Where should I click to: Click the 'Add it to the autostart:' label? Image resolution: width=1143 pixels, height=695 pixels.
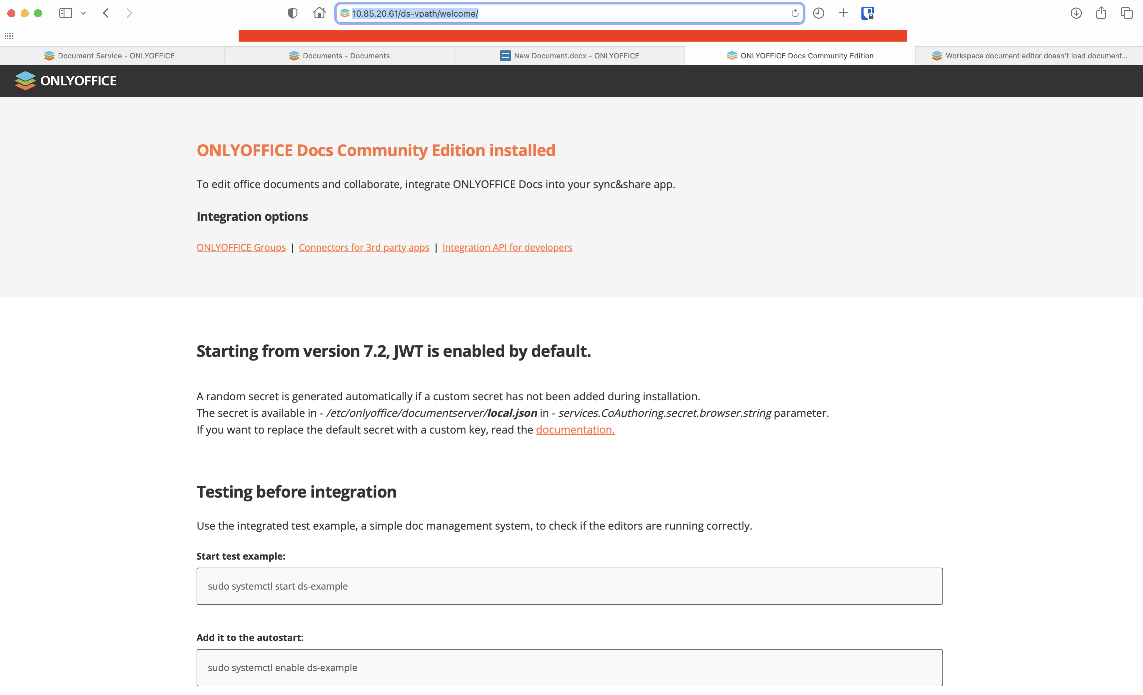250,637
